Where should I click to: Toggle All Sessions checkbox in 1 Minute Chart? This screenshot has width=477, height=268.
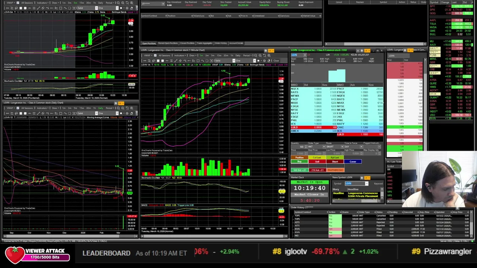click(155, 55)
